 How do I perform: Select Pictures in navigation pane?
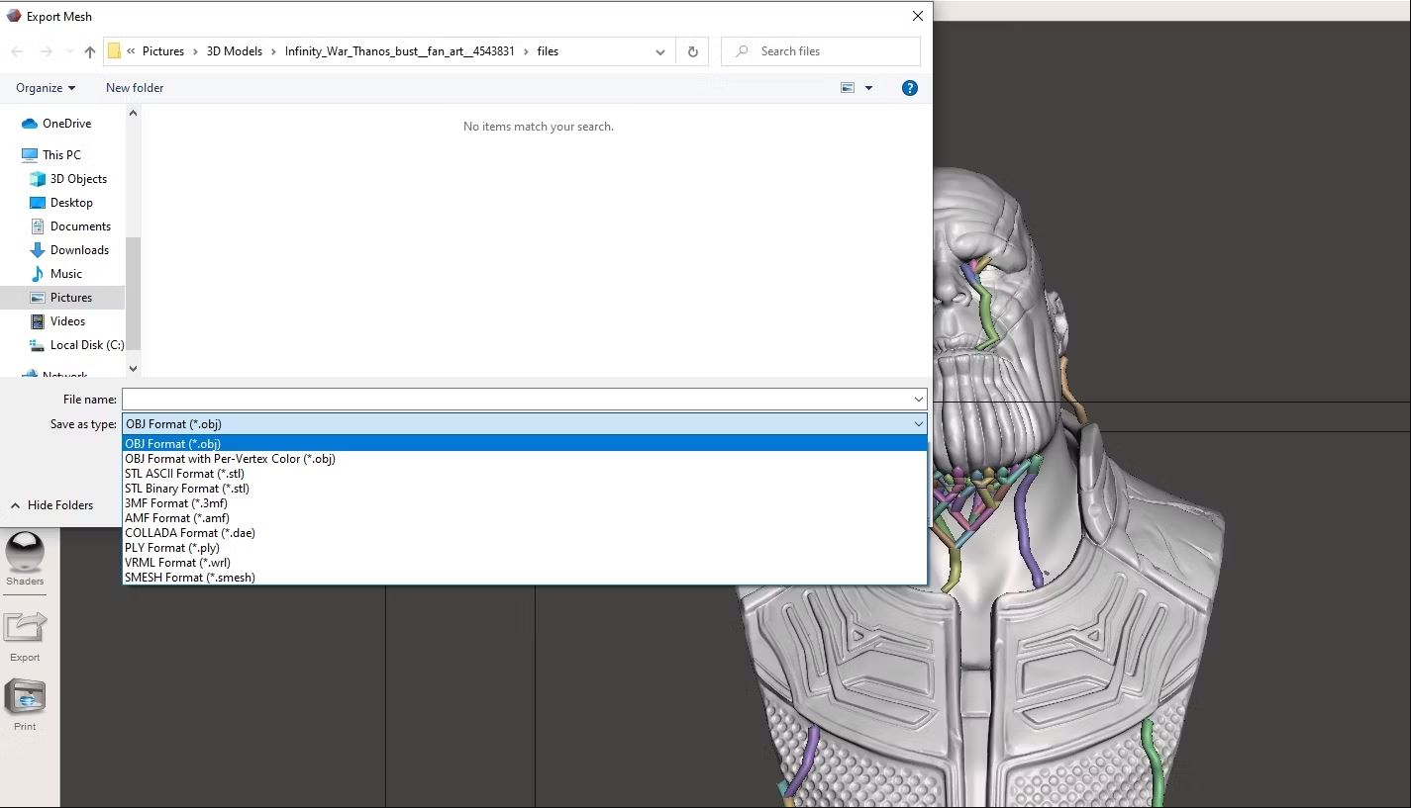click(62, 298)
